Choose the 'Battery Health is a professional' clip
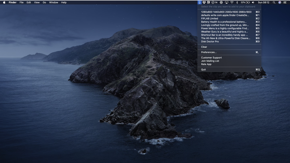 click(x=224, y=22)
